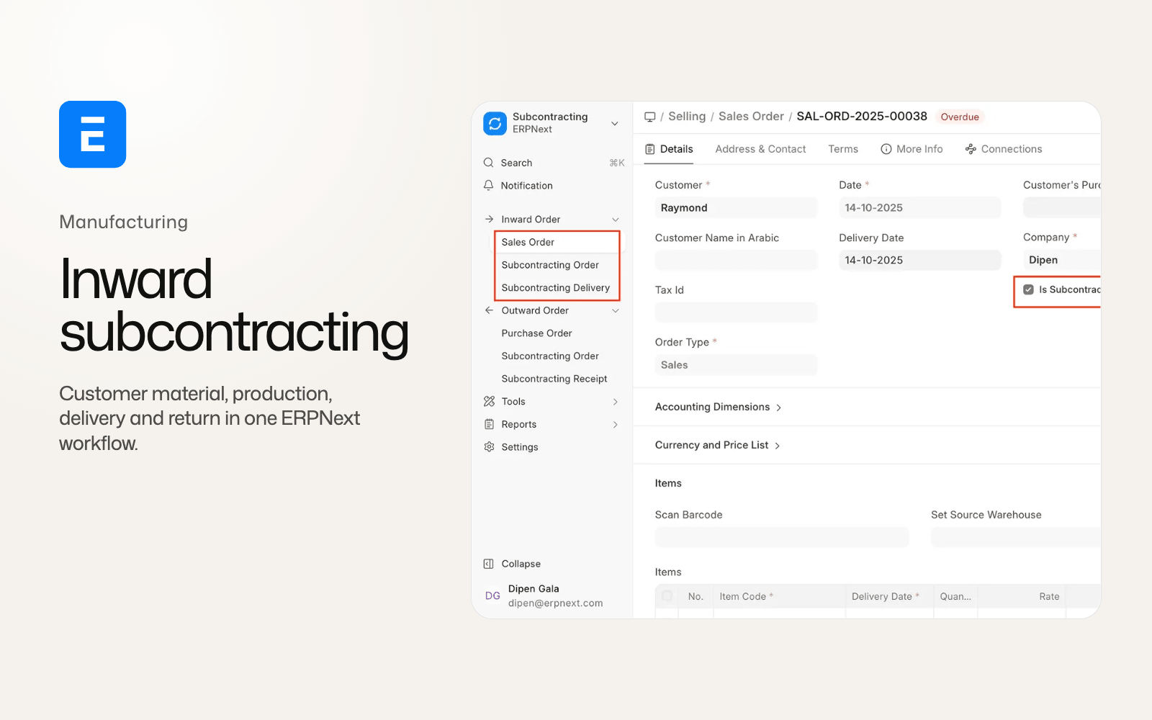Expand the Tools menu chevron
This screenshot has height=720, width=1152.
click(x=616, y=402)
